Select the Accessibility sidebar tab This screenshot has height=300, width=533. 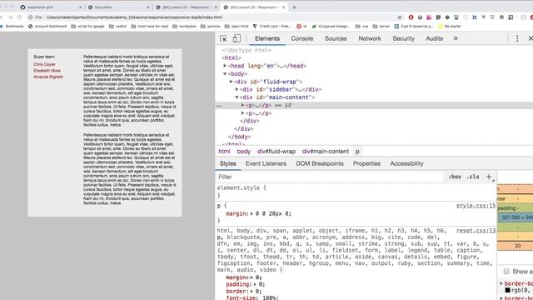(406, 163)
